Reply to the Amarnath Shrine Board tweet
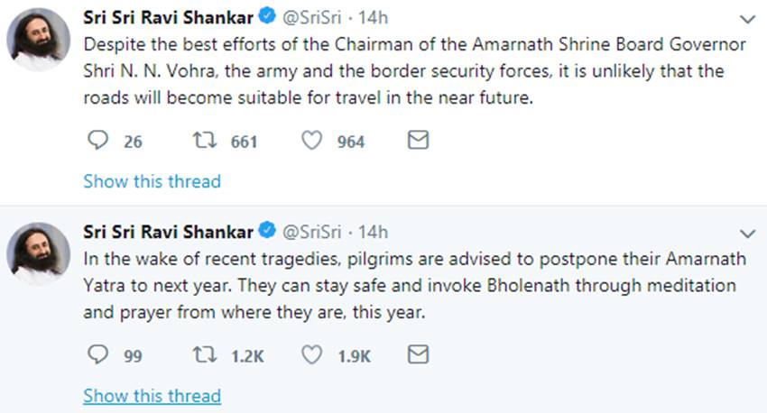This screenshot has height=413, width=767. point(97,141)
